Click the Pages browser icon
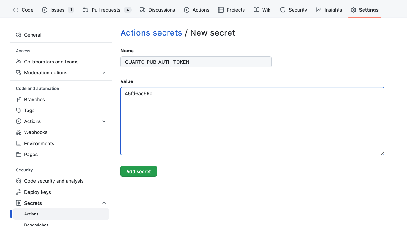 19,154
